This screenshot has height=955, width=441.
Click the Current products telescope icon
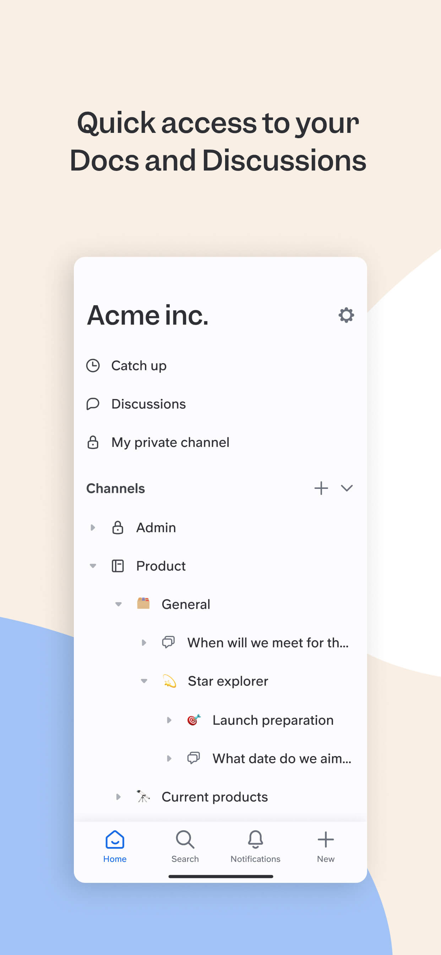coord(143,796)
